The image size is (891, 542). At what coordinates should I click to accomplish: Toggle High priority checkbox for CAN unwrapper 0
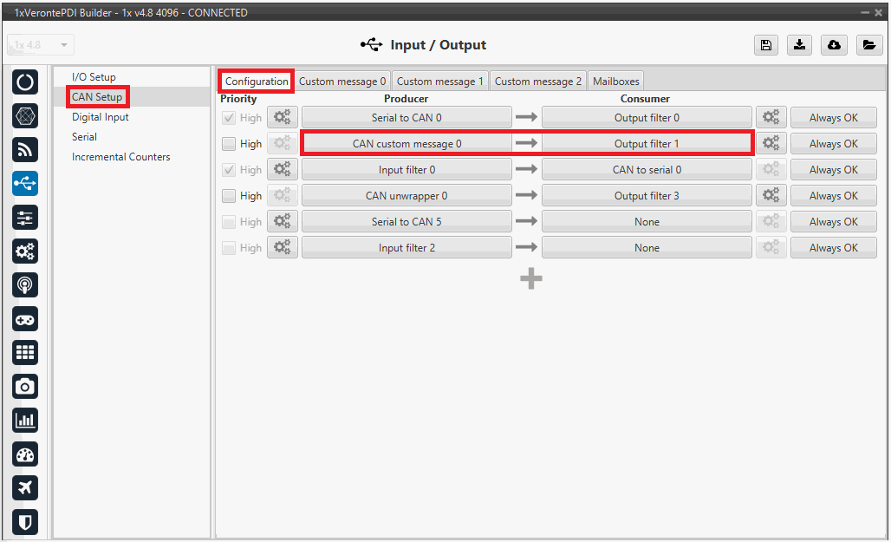pyautogui.click(x=229, y=196)
